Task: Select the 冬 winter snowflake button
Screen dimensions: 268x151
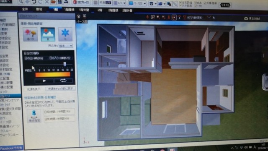Action: [x=65, y=34]
